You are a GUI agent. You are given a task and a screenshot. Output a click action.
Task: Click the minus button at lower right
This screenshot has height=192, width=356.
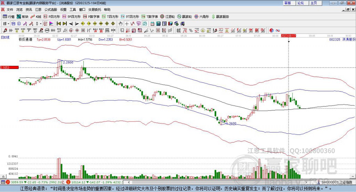353,176
